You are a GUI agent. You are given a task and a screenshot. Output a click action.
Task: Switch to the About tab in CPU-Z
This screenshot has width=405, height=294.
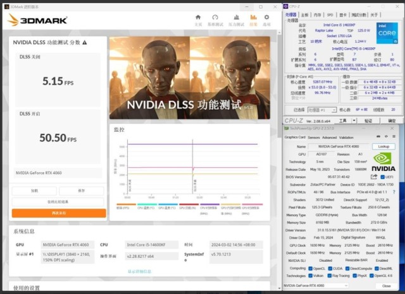tap(374, 15)
